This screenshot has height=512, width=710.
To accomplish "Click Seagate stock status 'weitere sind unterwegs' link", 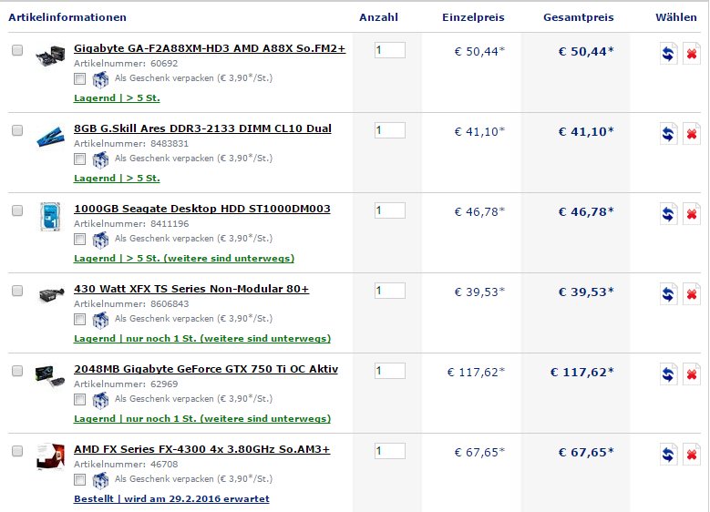I will tap(184, 259).
